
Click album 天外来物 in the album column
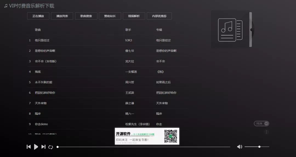coord(162,103)
